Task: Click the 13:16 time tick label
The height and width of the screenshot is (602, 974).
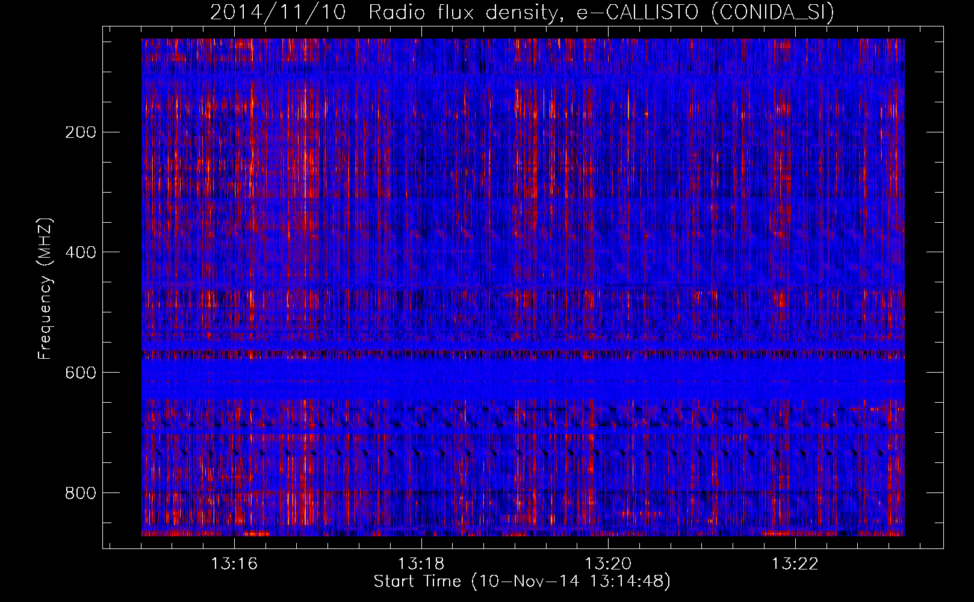Action: click(x=234, y=563)
